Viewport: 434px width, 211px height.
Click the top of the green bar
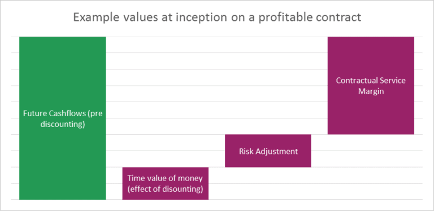coord(63,37)
